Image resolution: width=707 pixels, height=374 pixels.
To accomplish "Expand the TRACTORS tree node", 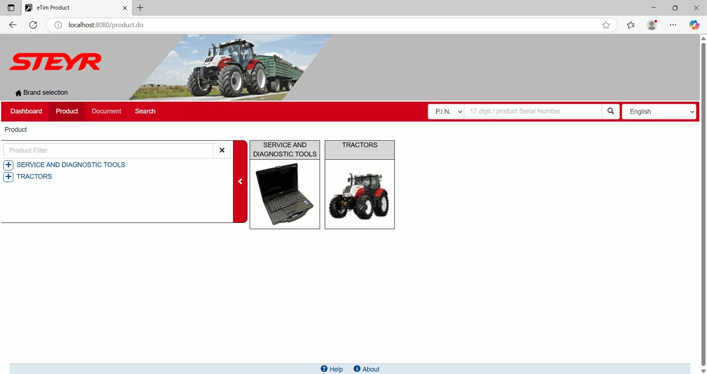I will [x=8, y=177].
